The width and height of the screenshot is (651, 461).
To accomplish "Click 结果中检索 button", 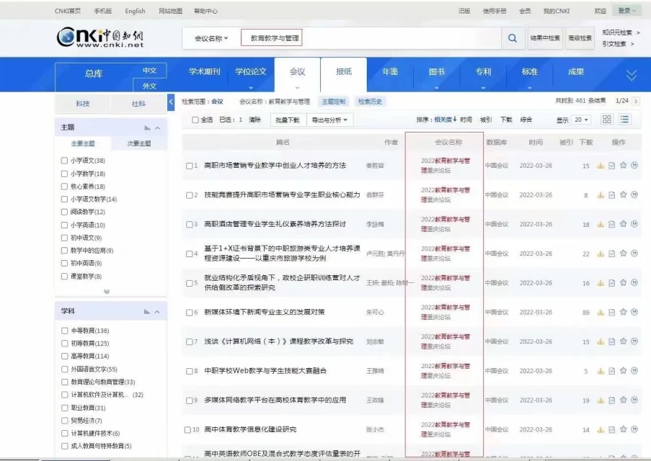I will tap(545, 38).
